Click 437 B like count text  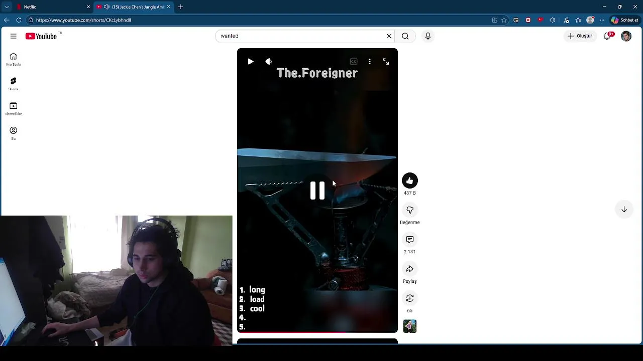pos(410,193)
